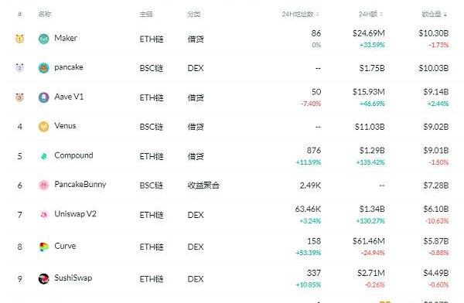The height and width of the screenshot is (303, 464).
Task: Click the silver second-place medal icon
Action: [x=19, y=68]
